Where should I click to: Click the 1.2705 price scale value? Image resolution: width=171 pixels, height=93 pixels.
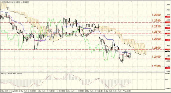(168, 30)
